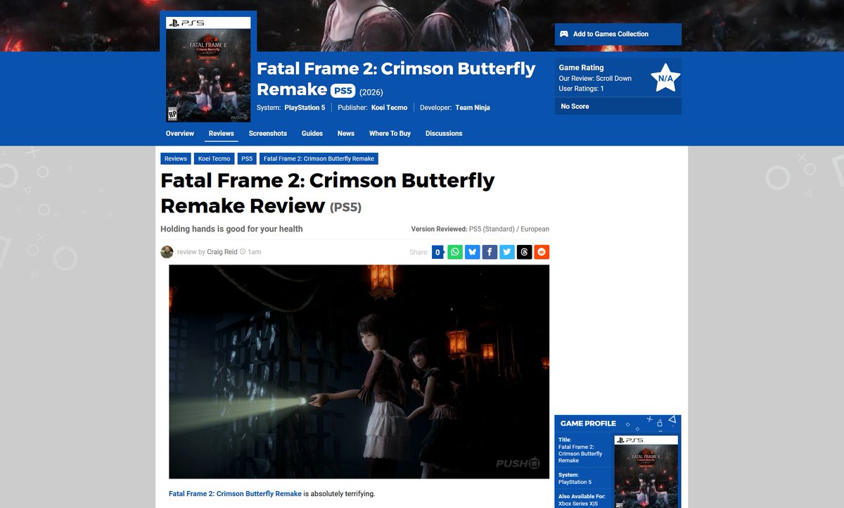
Task: Click the Fatal Frame 2 Remake breadcrumb tag
Action: [x=319, y=159]
